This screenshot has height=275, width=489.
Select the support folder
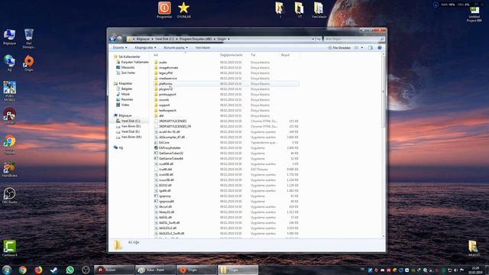pos(164,105)
